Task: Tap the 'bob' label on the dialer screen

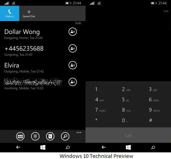Action: [x=166, y=11]
